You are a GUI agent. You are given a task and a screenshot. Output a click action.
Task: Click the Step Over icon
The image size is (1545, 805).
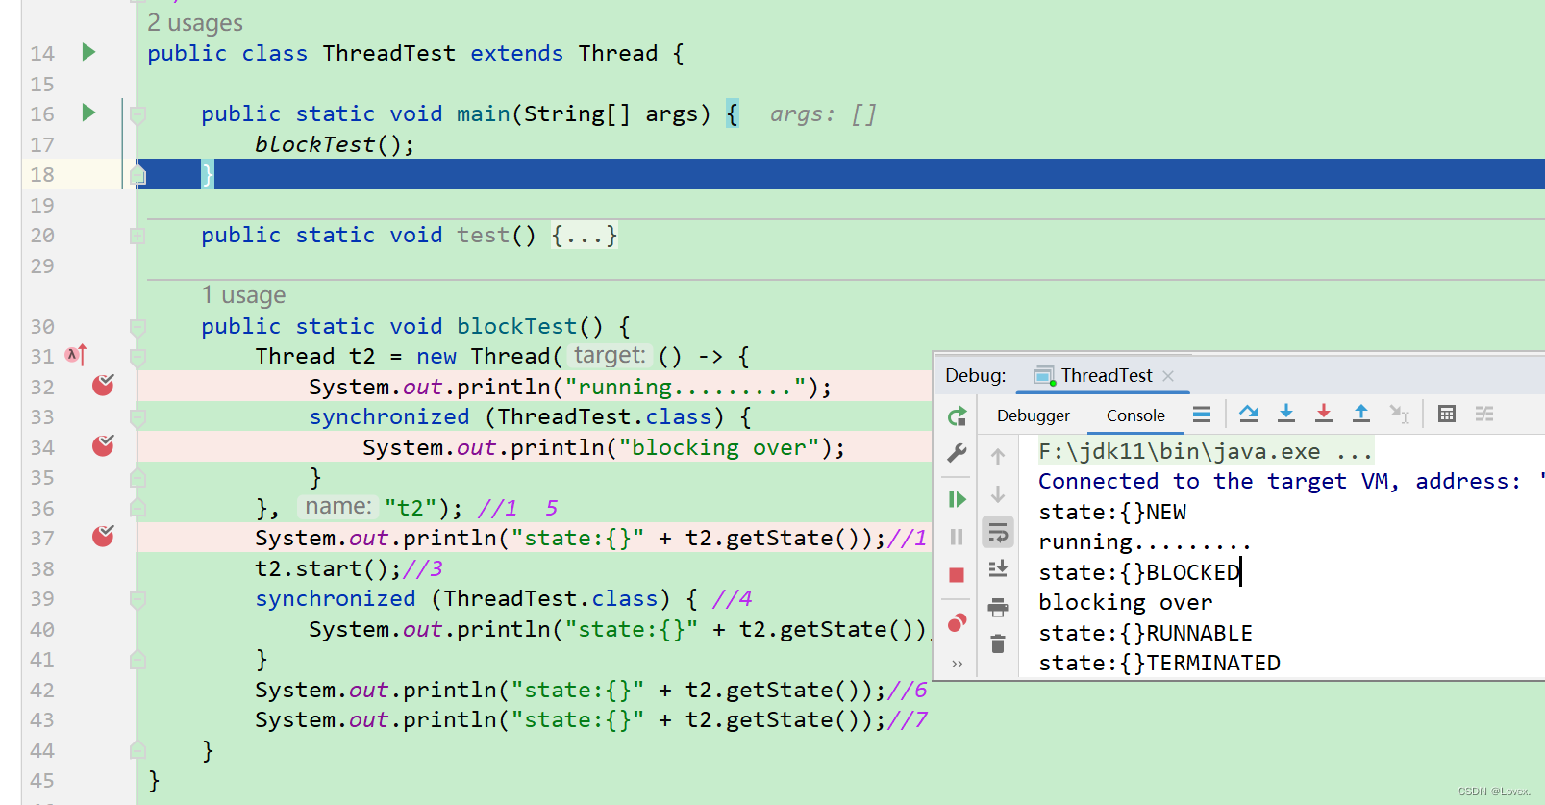[x=1248, y=414]
